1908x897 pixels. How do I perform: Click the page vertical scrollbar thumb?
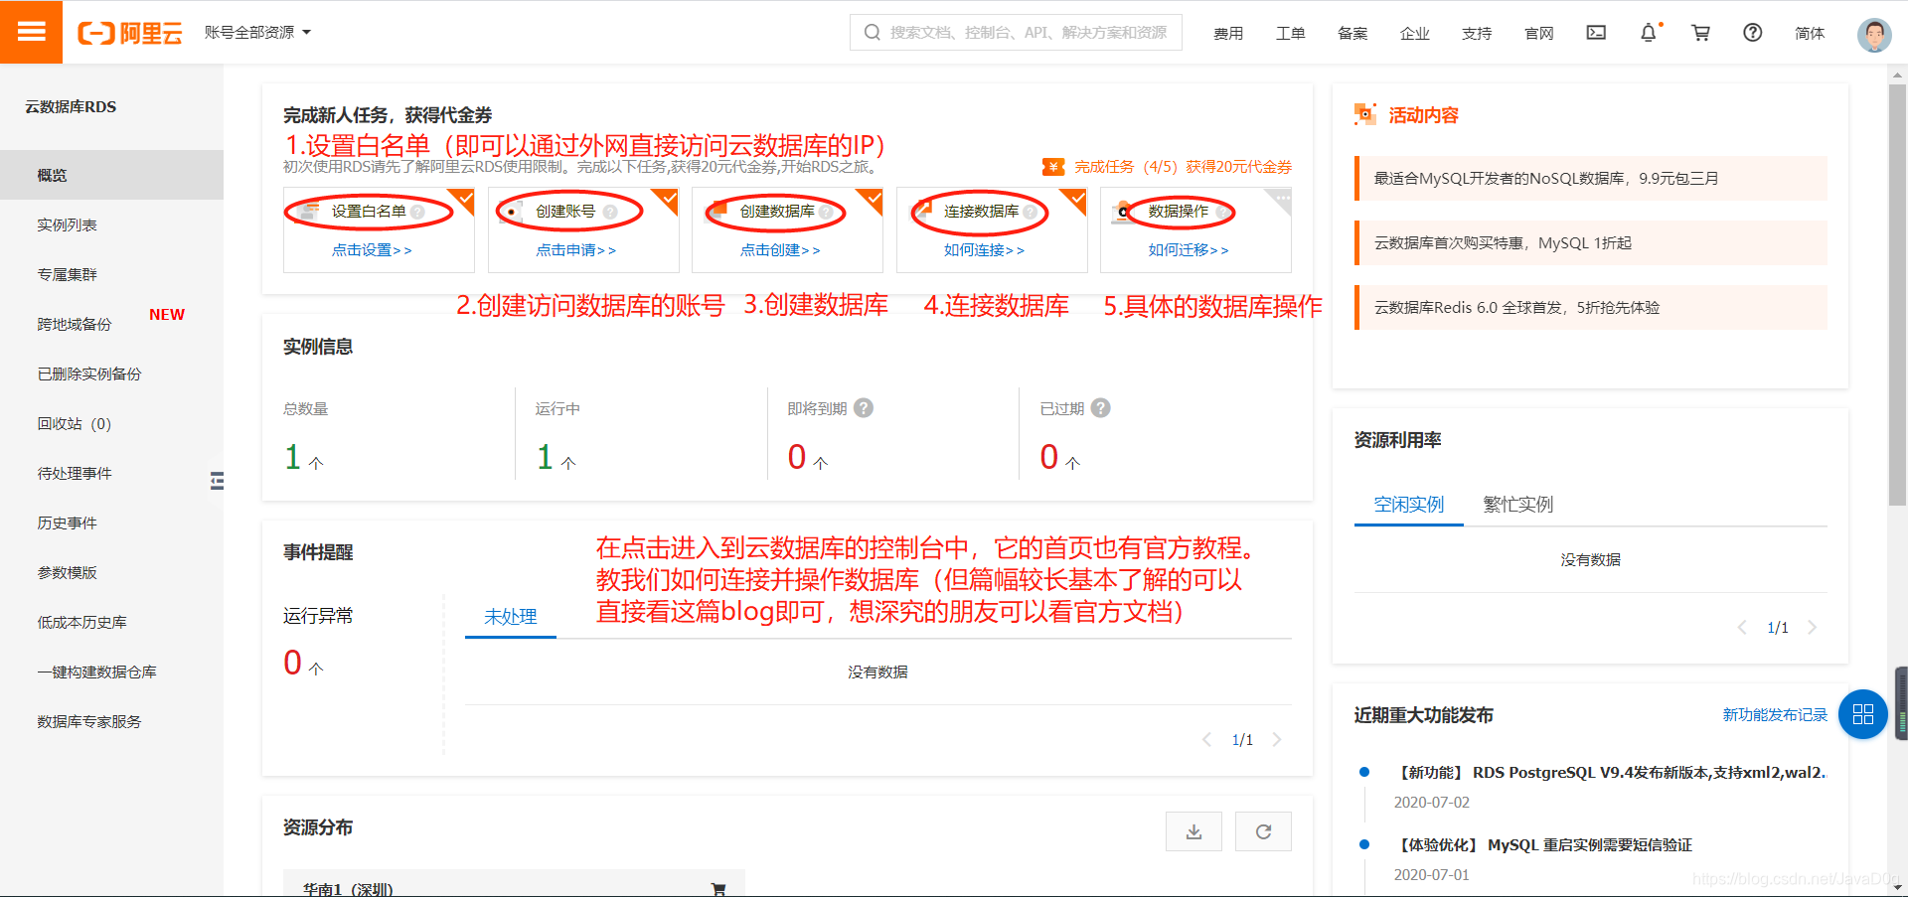coord(1898,295)
